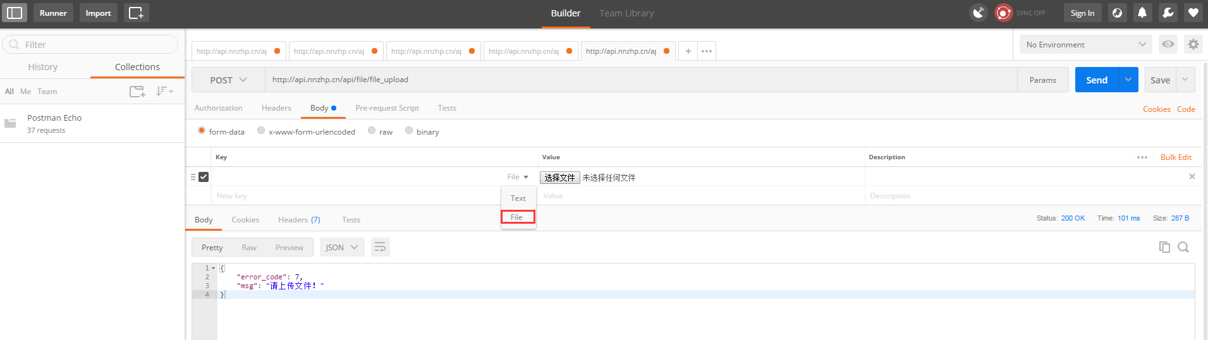
Task: Open the request Headers tab
Action: [x=276, y=108]
